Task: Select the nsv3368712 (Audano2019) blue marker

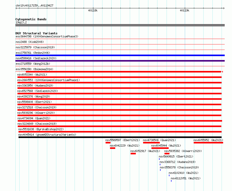Action: (160, 164)
